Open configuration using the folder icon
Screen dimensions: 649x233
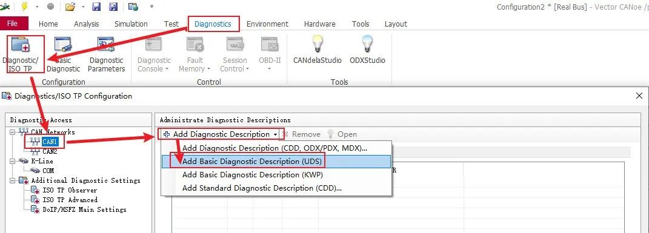(70, 7)
